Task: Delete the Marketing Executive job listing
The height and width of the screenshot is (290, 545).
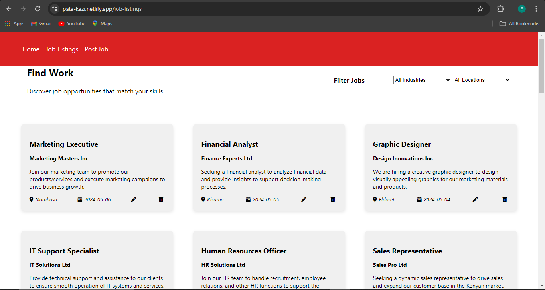Action: tap(161, 199)
